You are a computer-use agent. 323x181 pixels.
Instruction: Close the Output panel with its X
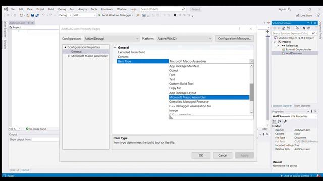267,134
